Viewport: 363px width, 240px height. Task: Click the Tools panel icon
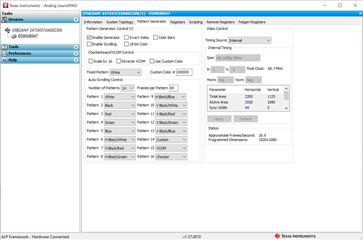[x=5, y=47]
